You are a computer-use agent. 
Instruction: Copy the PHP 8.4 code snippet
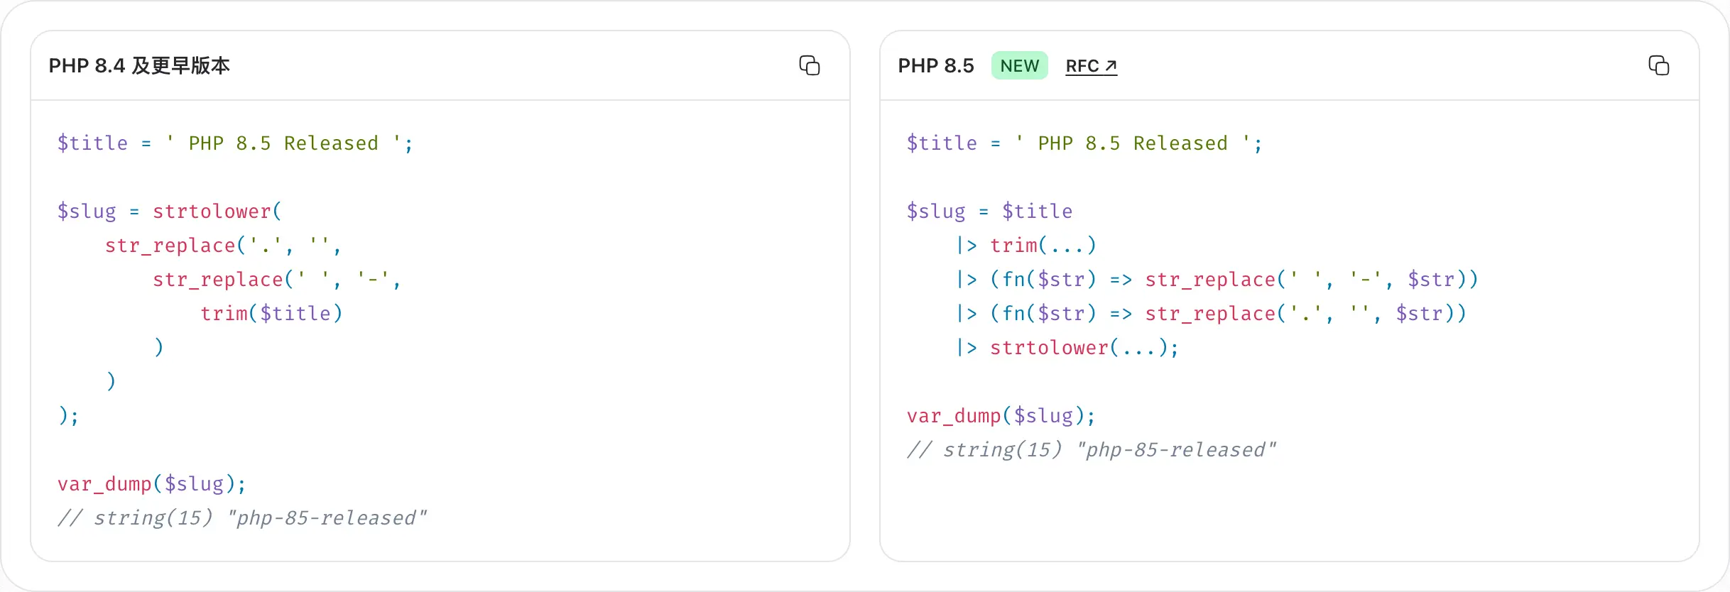(x=809, y=65)
